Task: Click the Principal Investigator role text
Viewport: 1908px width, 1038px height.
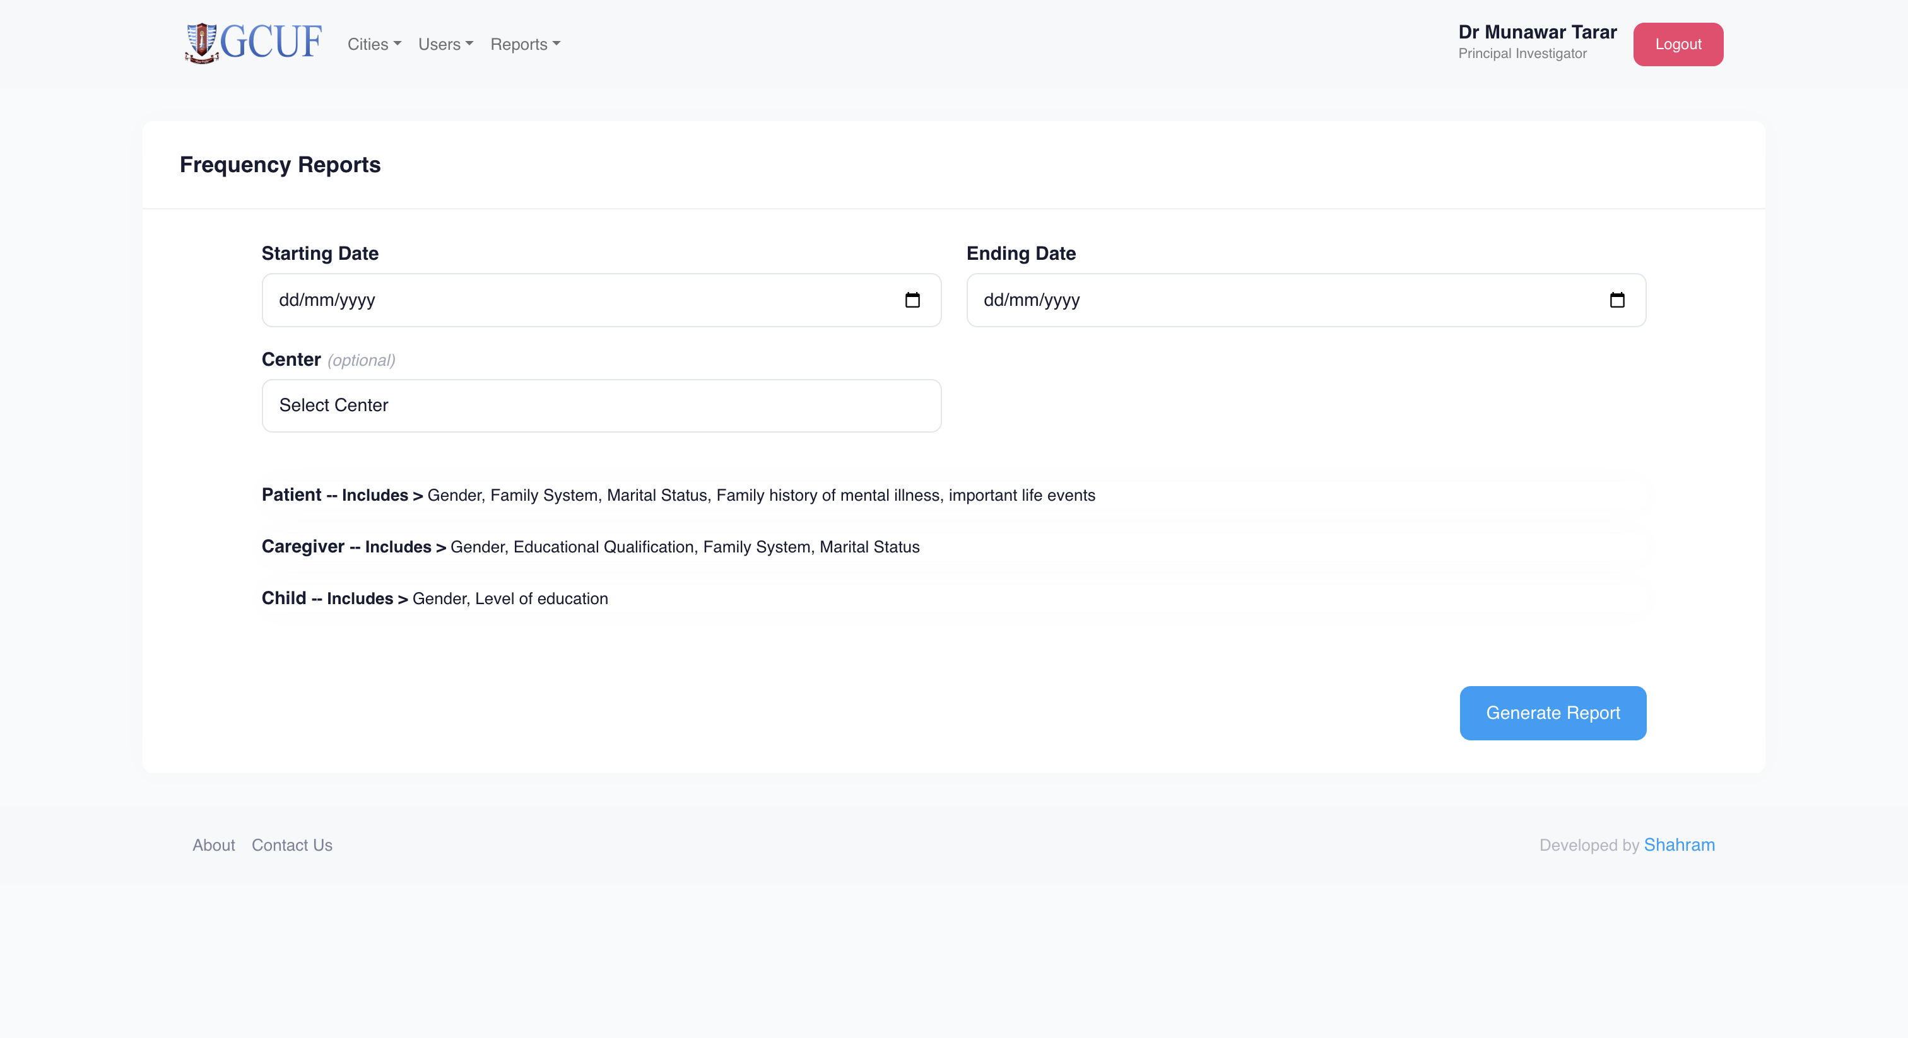Action: pos(1522,54)
